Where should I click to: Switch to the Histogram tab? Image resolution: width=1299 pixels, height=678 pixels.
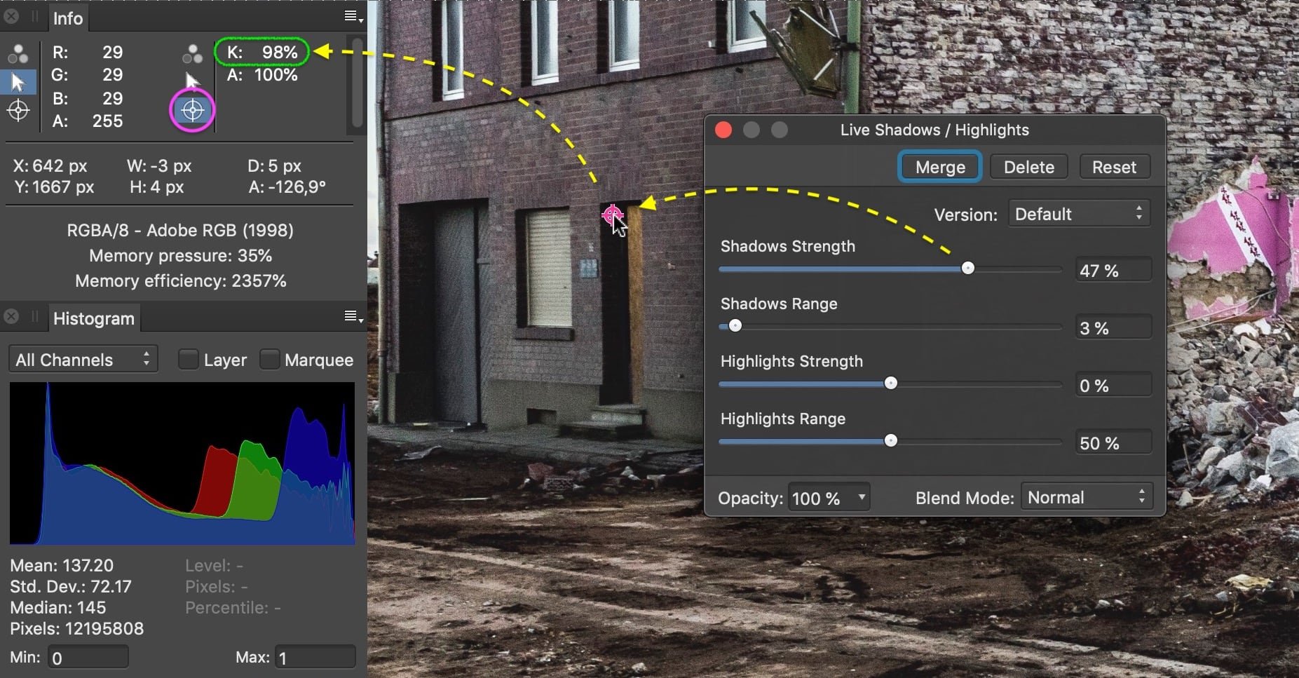[94, 318]
